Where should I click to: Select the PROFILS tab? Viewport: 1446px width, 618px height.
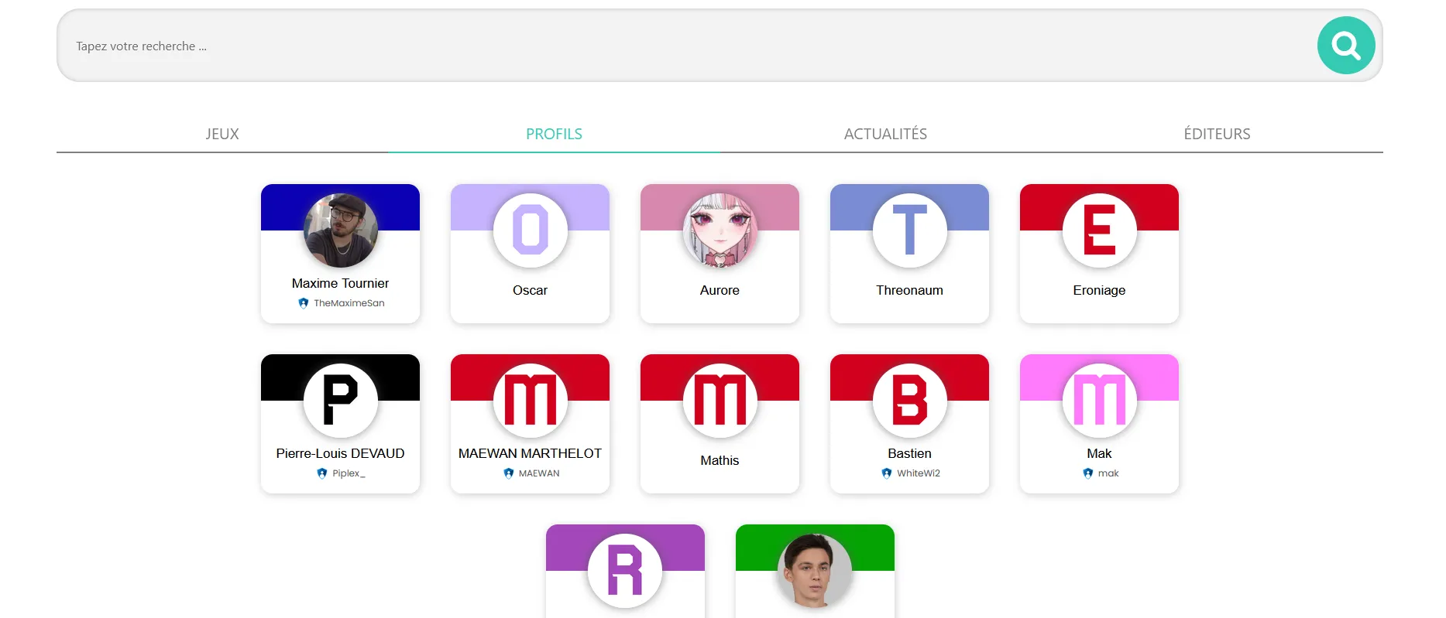pos(554,134)
